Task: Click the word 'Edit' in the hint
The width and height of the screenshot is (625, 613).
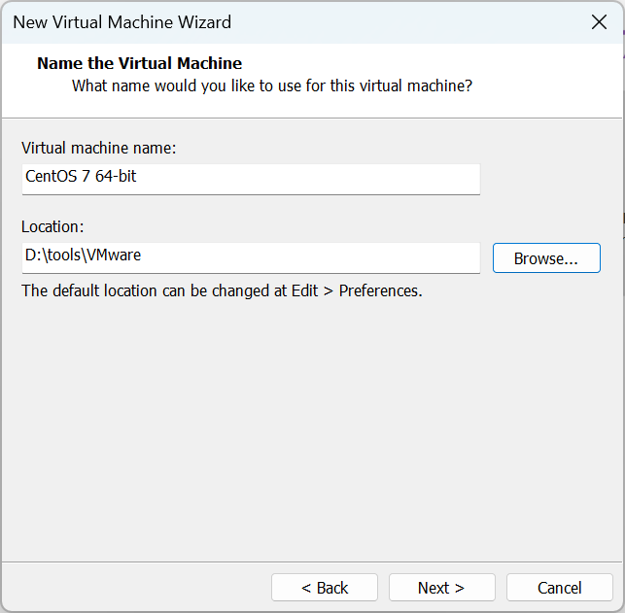Action: pyautogui.click(x=304, y=290)
